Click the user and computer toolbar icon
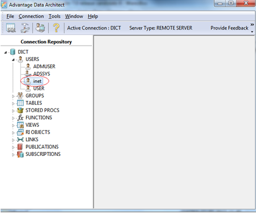 tap(40, 28)
